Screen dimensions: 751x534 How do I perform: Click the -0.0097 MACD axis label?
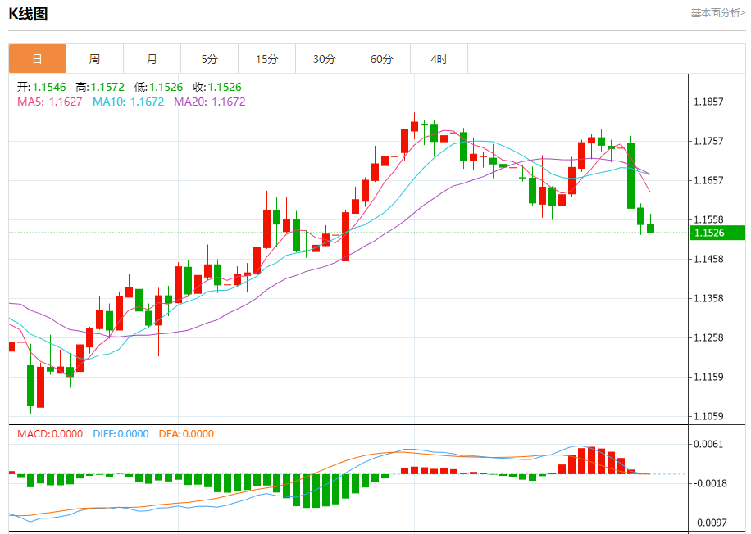(x=710, y=523)
